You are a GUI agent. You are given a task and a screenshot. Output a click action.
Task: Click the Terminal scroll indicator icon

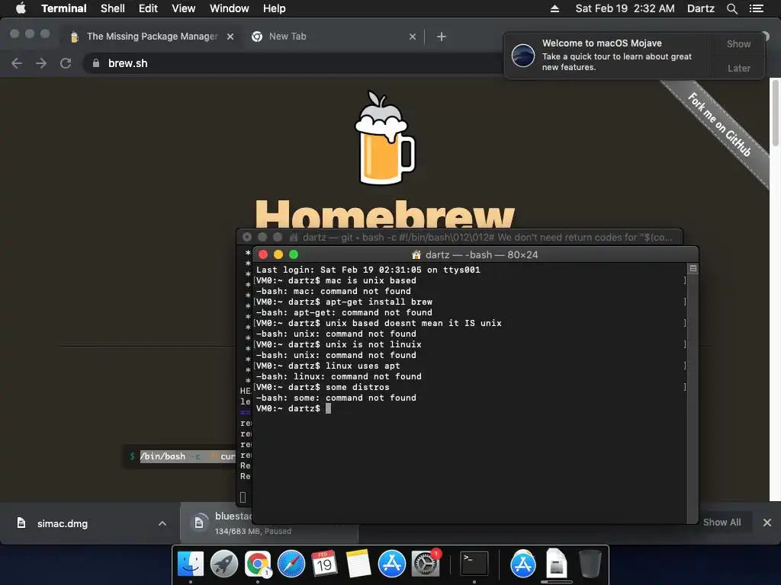tap(693, 269)
